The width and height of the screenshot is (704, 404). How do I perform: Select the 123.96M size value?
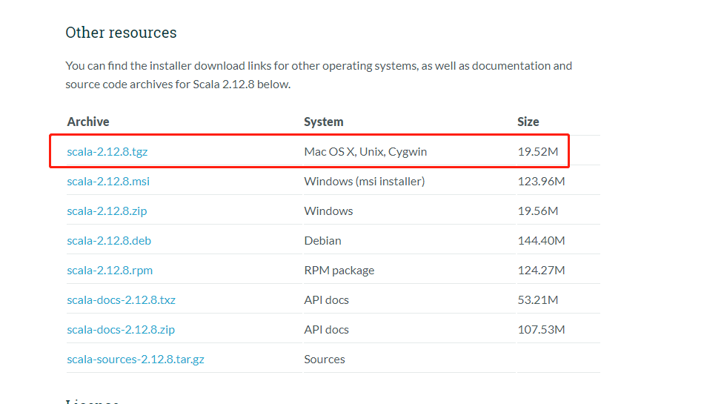[x=542, y=182]
